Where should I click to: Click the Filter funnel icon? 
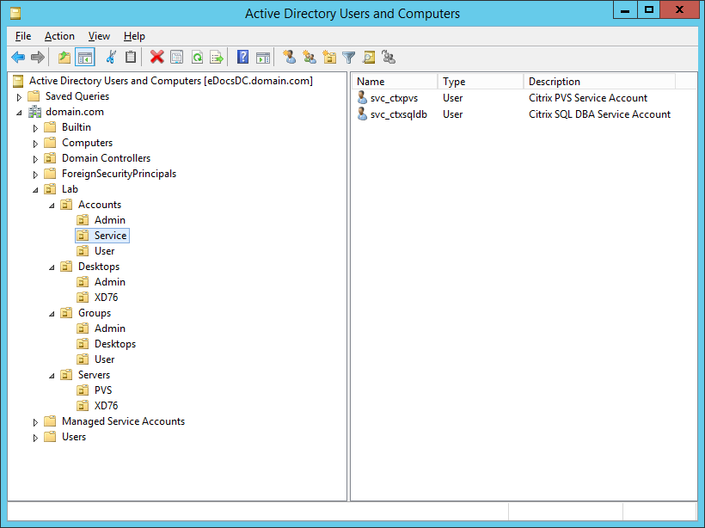point(348,58)
